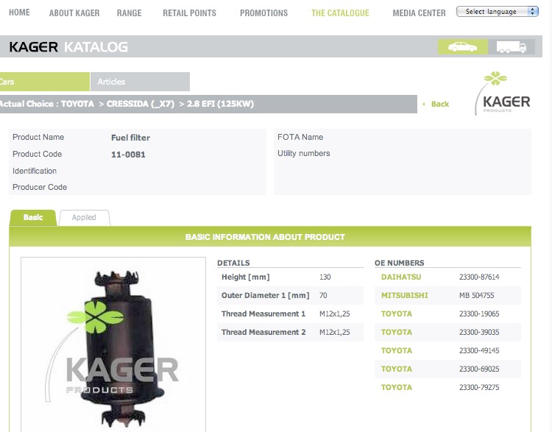This screenshot has height=432, width=552.
Task: Select the car vehicle type icon
Action: click(x=462, y=47)
